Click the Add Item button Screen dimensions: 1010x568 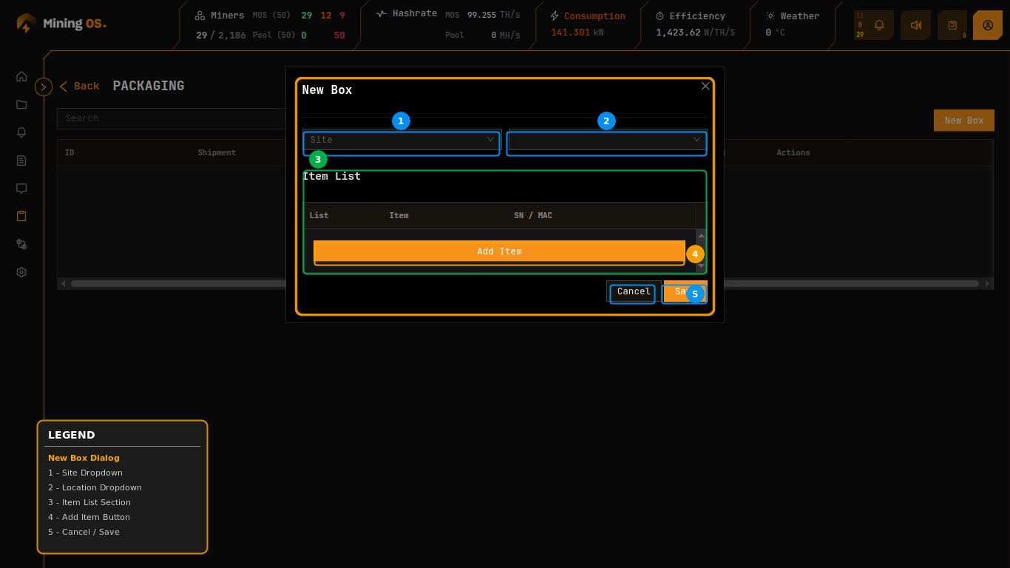click(499, 251)
